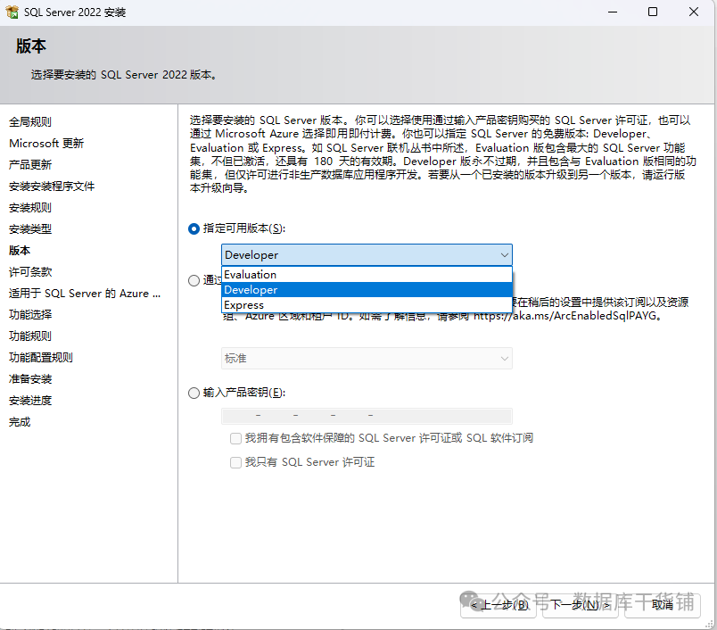Click the aka.ms/ArcEnabledSqlPAYG URL text

tap(565, 316)
